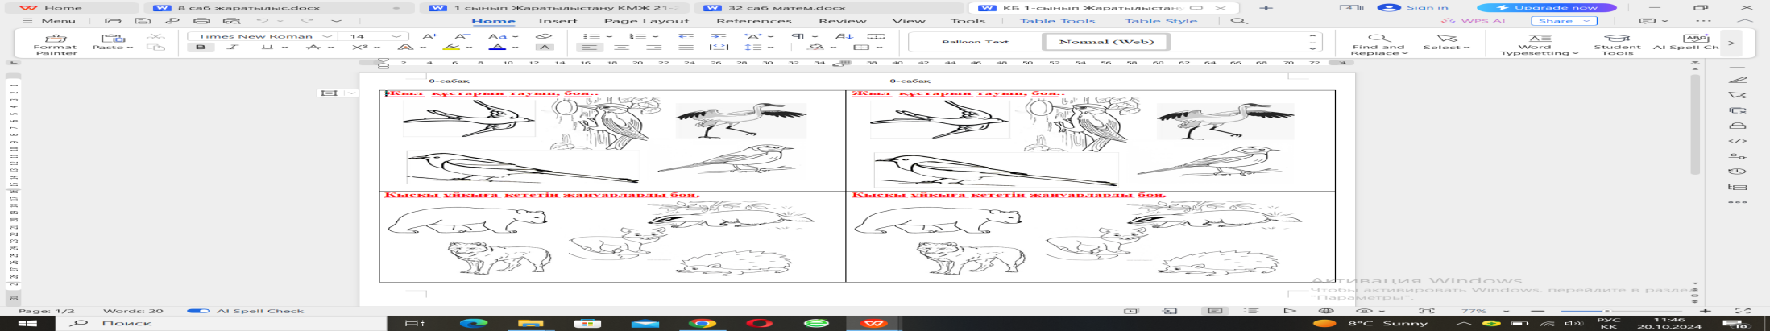Clear formatting with eraser icon
This screenshot has width=1770, height=331.
(545, 36)
